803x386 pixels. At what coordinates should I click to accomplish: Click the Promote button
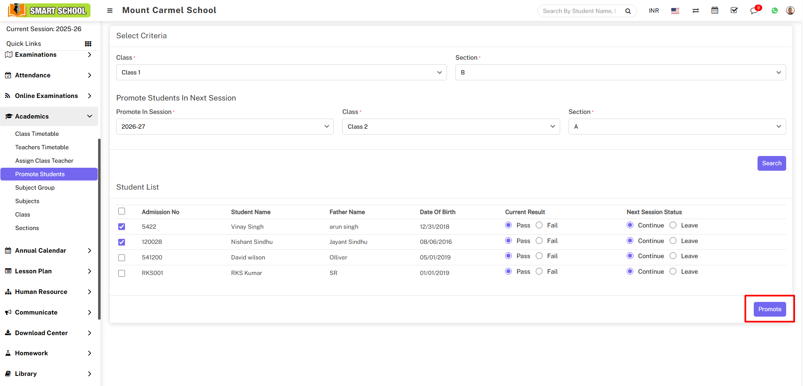769,309
